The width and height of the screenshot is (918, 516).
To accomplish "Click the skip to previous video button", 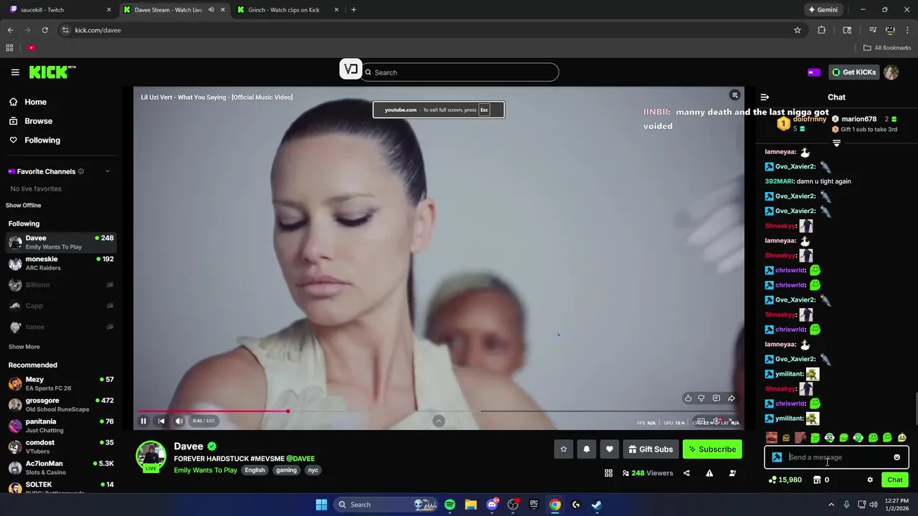I will 161,421.
